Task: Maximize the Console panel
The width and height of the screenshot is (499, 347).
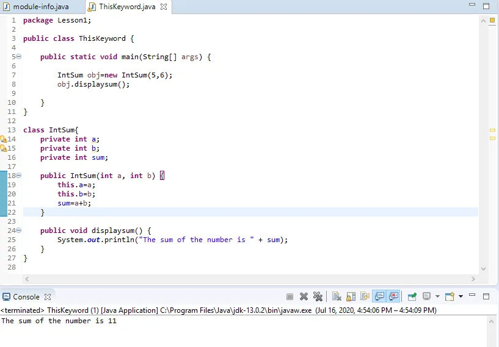Action: point(486,296)
